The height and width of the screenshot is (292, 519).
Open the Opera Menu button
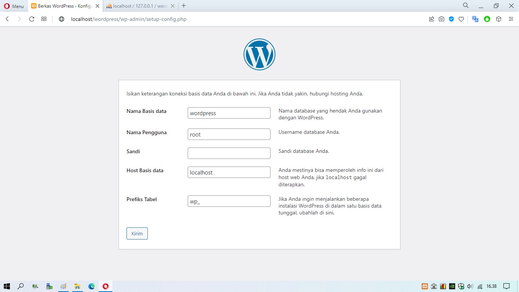pos(14,6)
